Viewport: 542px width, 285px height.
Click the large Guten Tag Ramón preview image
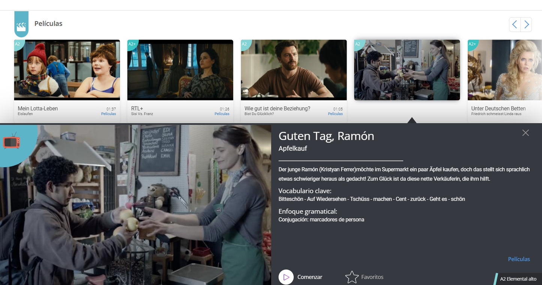point(135,205)
